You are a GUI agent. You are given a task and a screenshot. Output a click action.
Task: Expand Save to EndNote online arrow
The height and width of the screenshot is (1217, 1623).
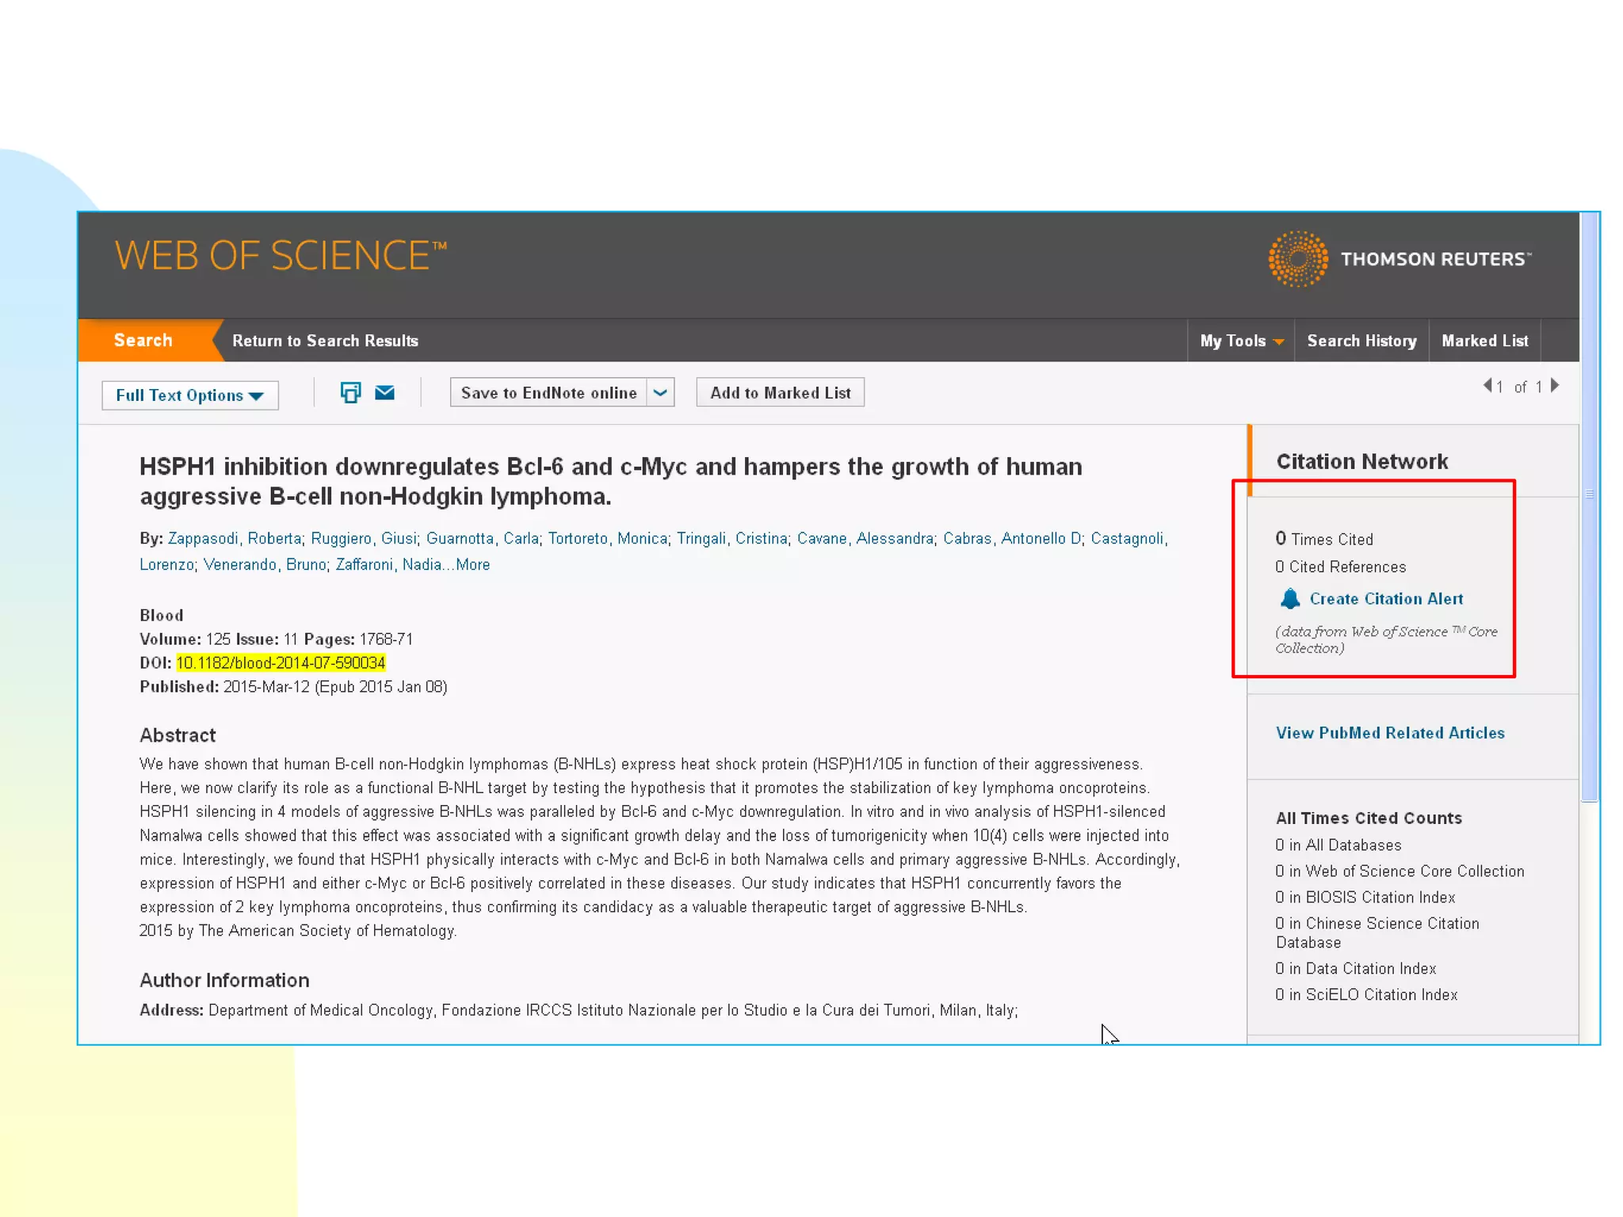click(660, 393)
